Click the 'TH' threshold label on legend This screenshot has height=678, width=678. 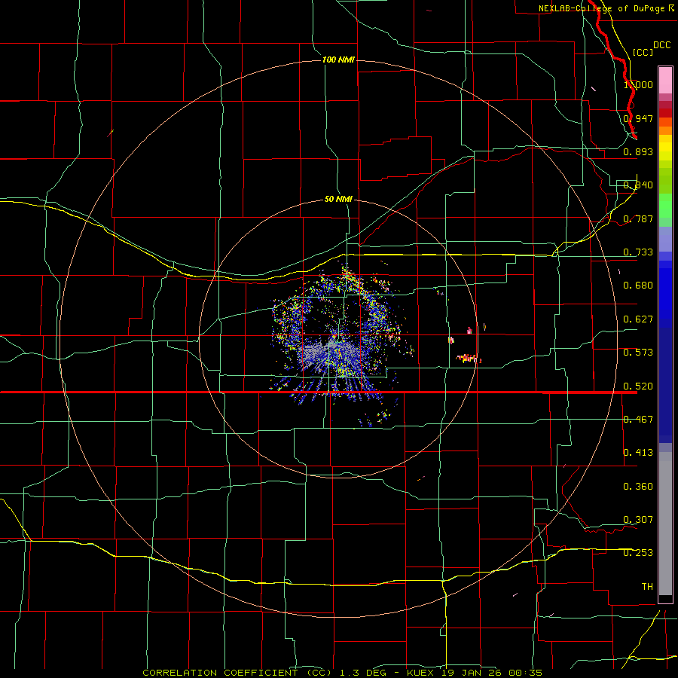(x=647, y=587)
